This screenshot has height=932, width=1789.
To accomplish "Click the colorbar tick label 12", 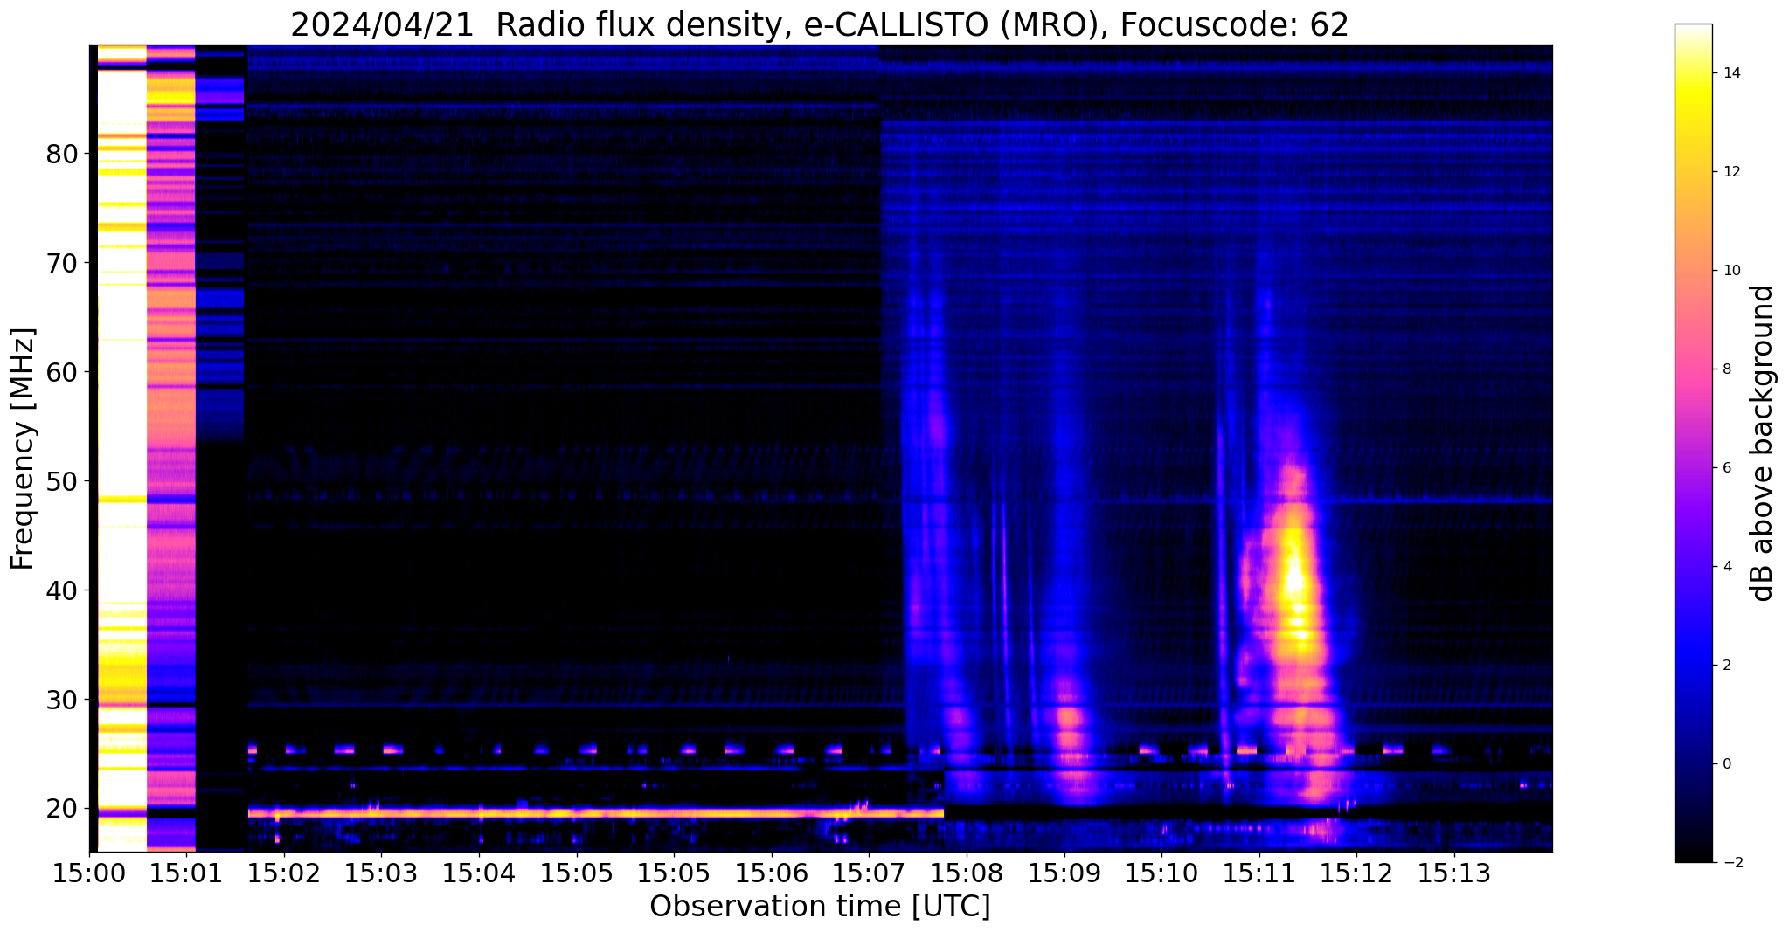I will [x=1730, y=172].
